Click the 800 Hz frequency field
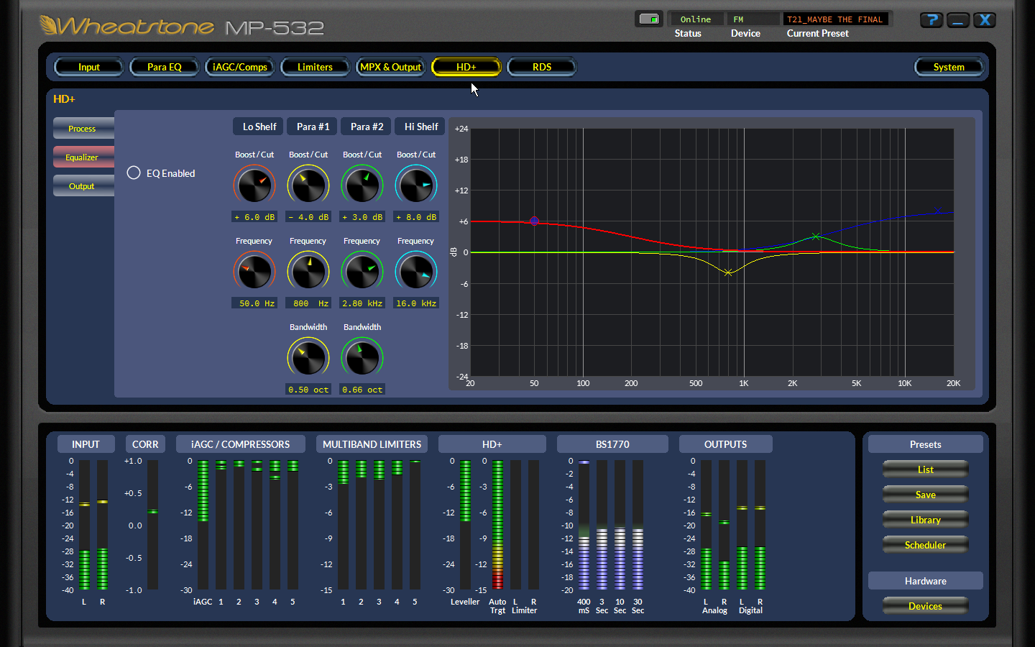Image resolution: width=1035 pixels, height=647 pixels. (x=308, y=303)
